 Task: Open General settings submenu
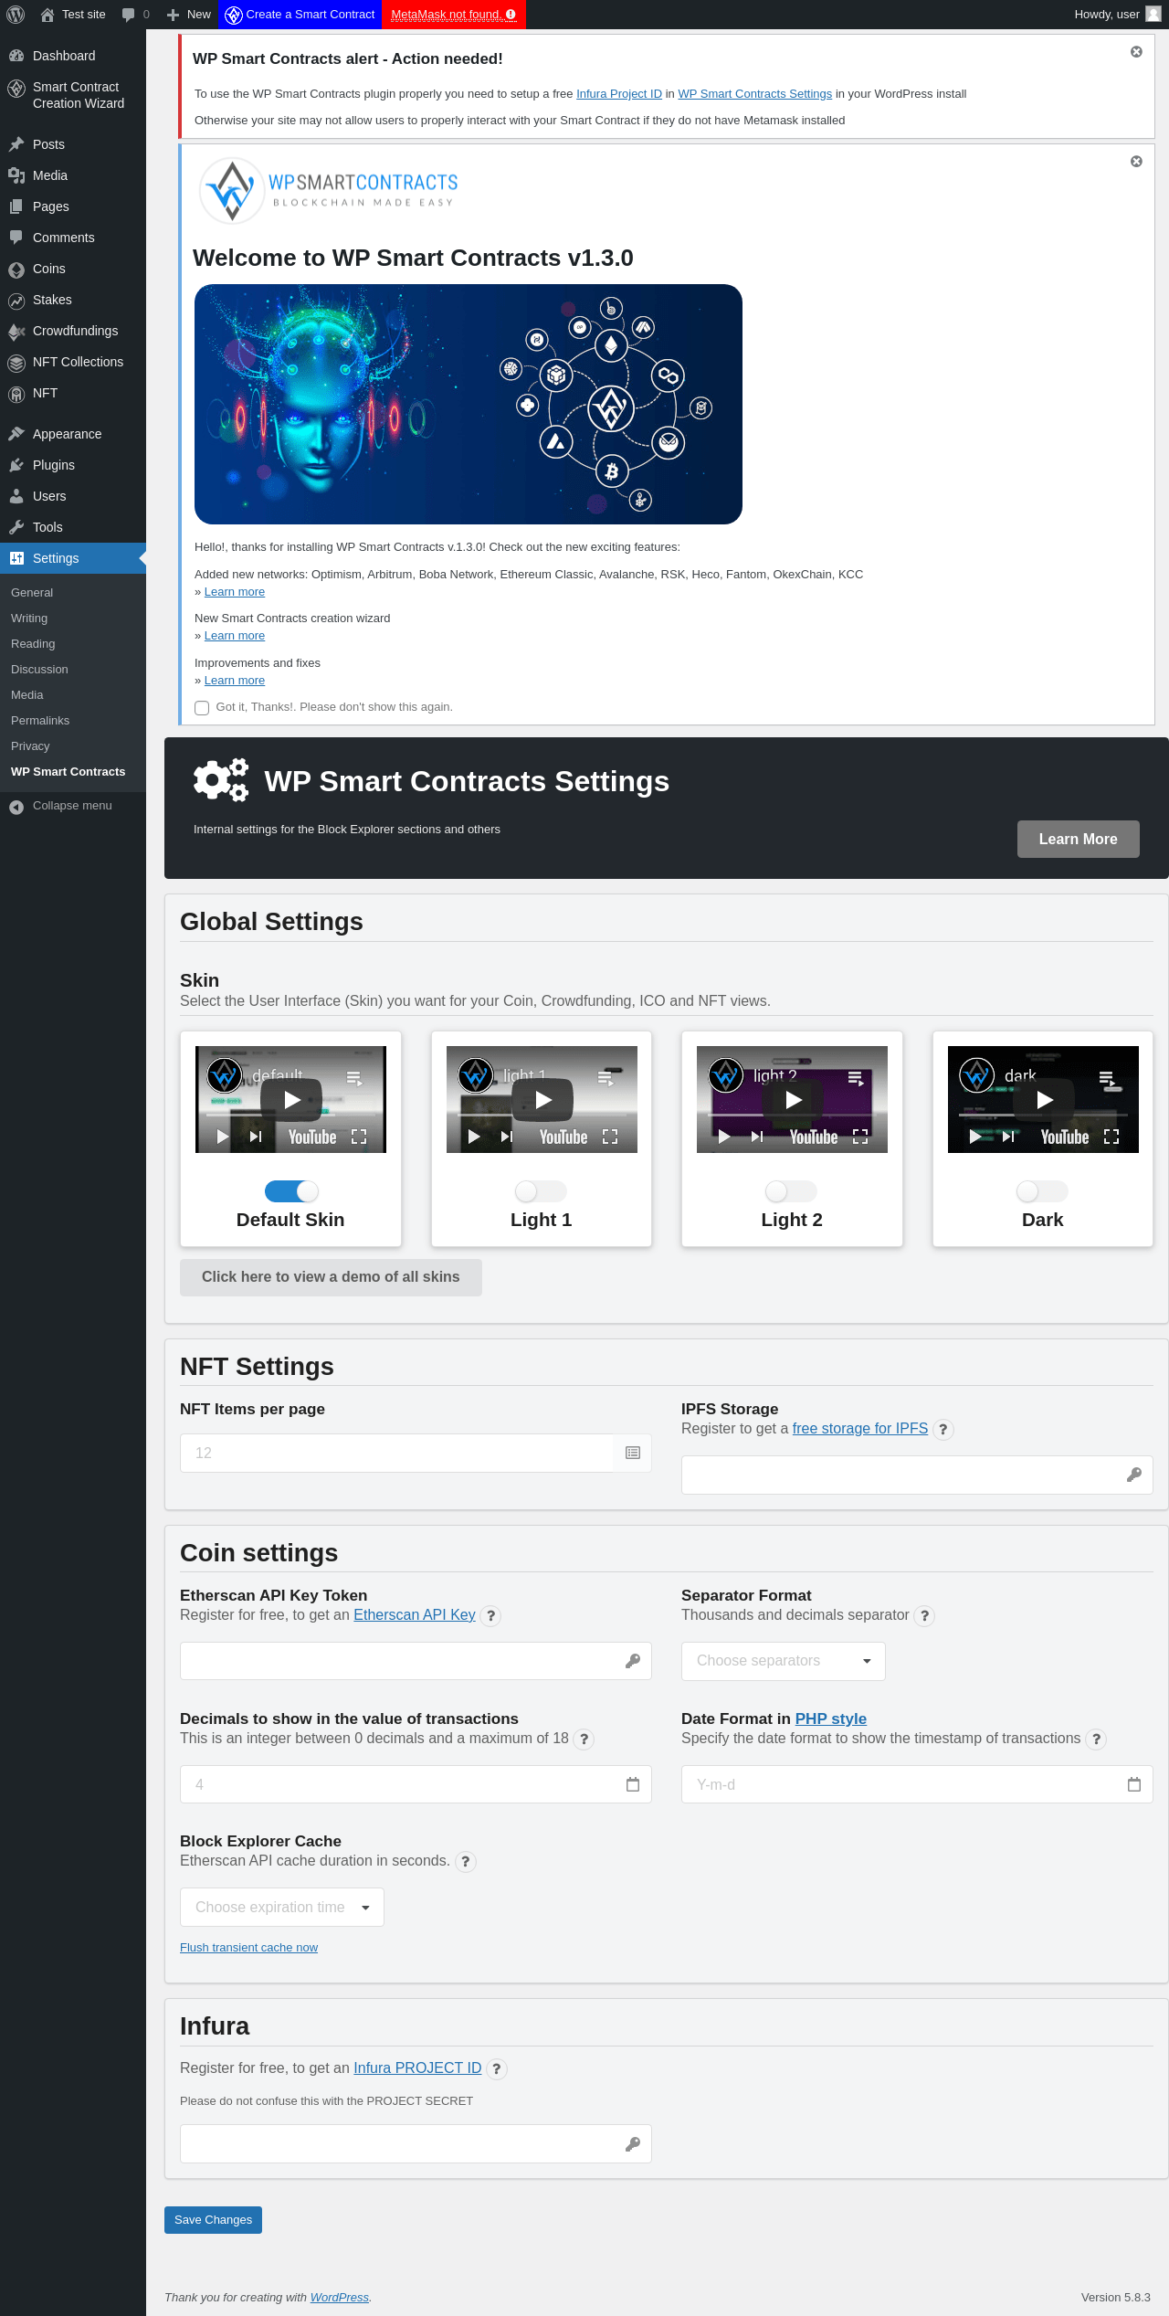32,593
